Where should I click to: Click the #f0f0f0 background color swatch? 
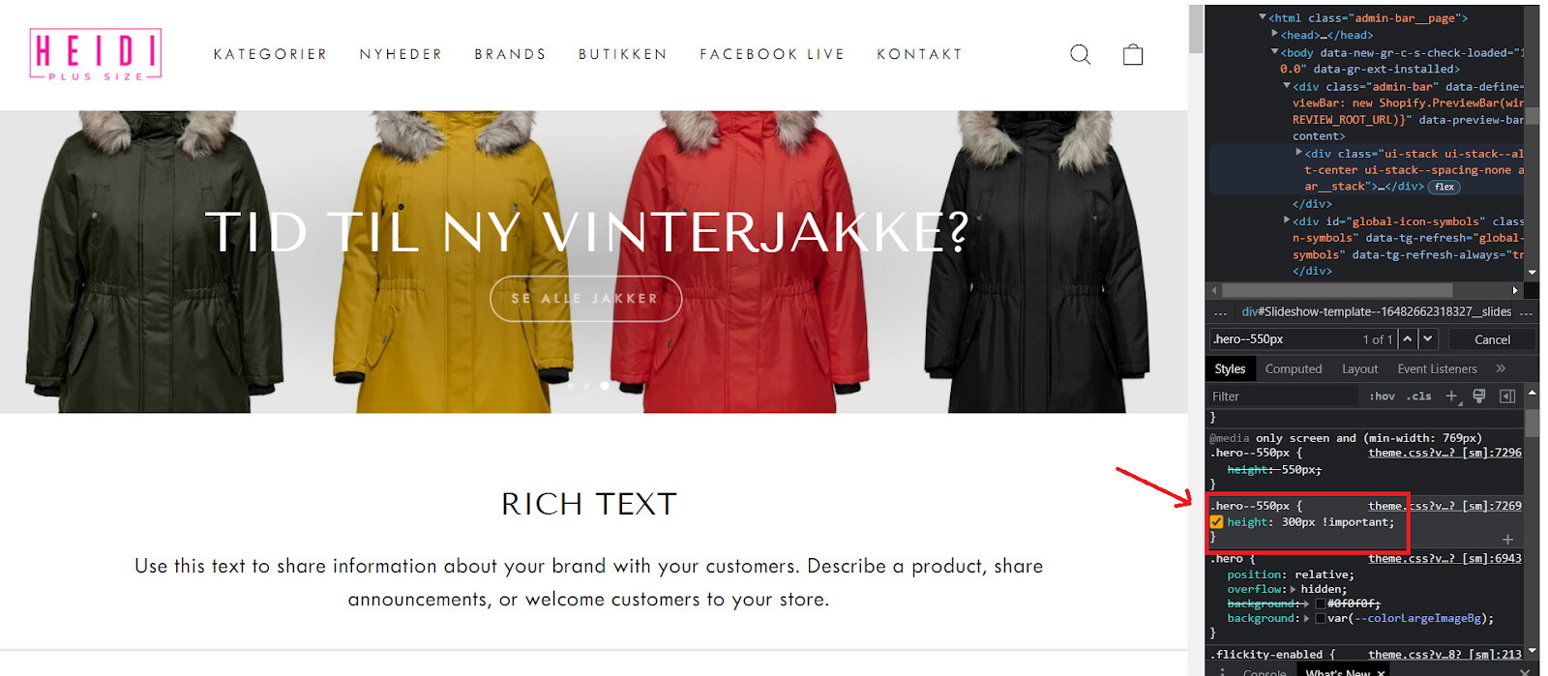pos(1321,603)
